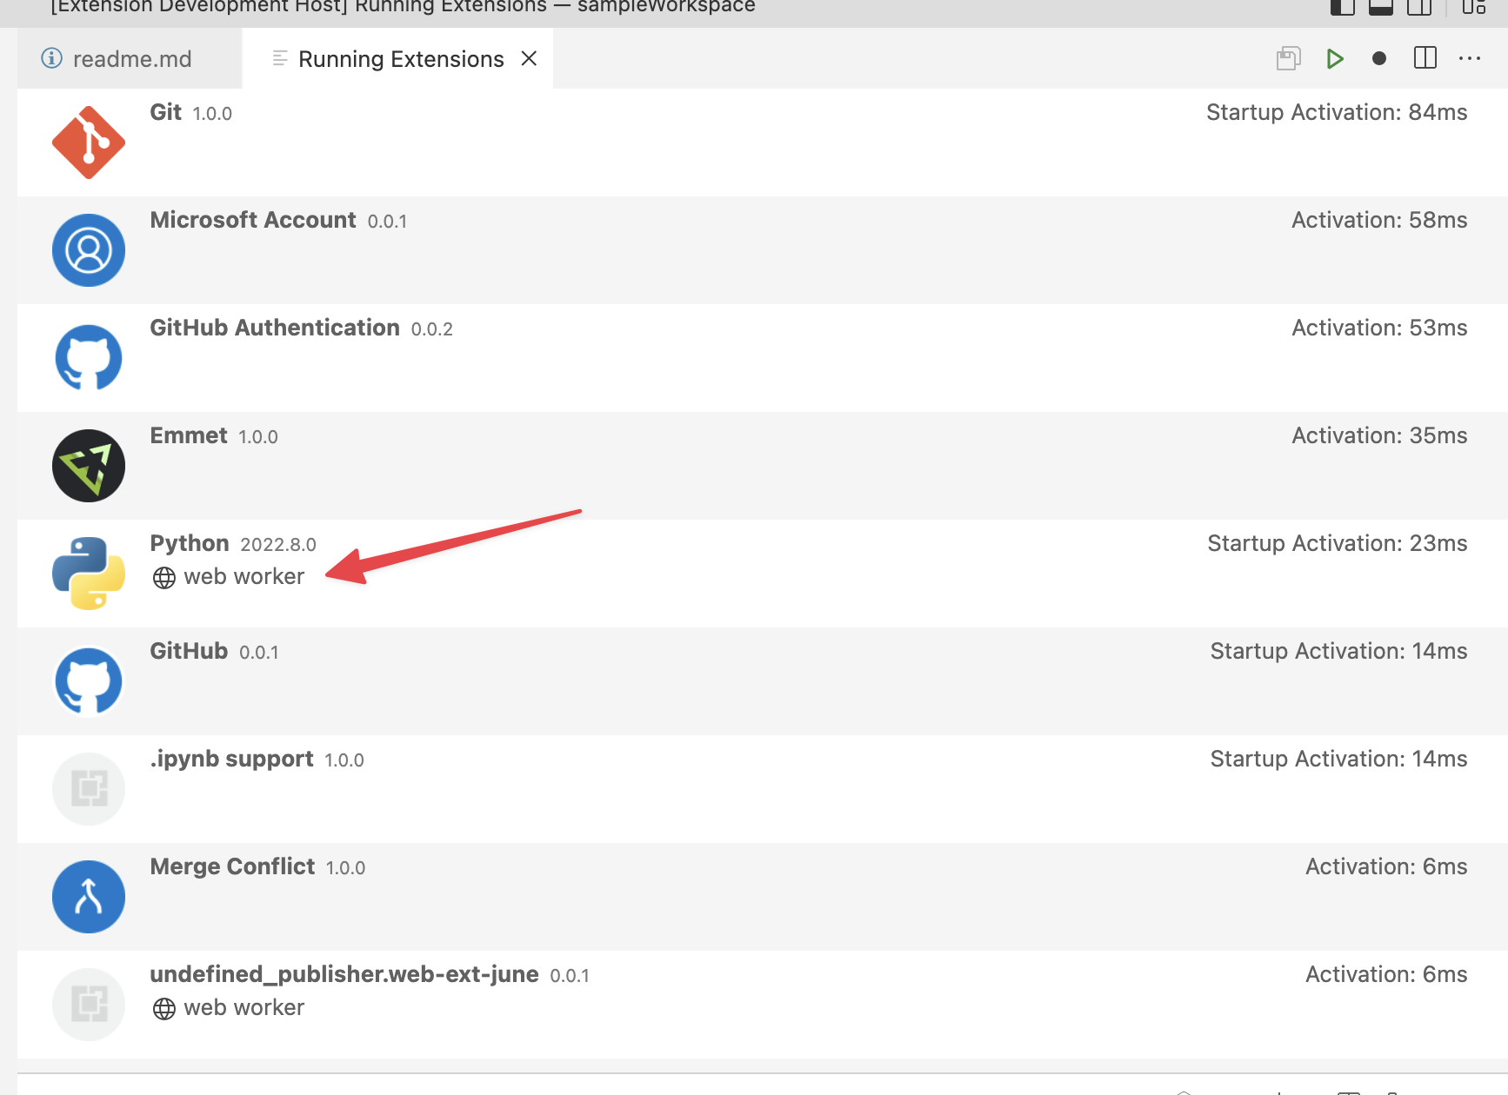Click the Emmet extension icon

(88, 465)
